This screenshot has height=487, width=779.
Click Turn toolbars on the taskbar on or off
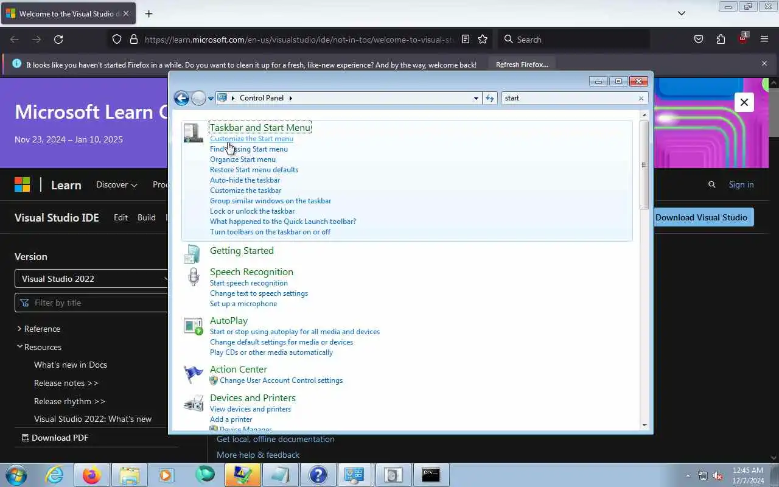coord(270,232)
